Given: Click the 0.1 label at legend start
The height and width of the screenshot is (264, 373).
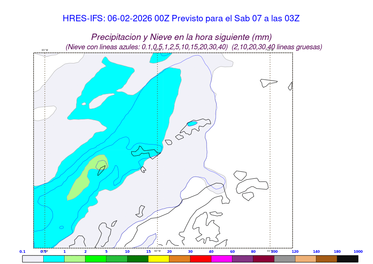Looking at the screenshot, I should pyautogui.click(x=22, y=252).
